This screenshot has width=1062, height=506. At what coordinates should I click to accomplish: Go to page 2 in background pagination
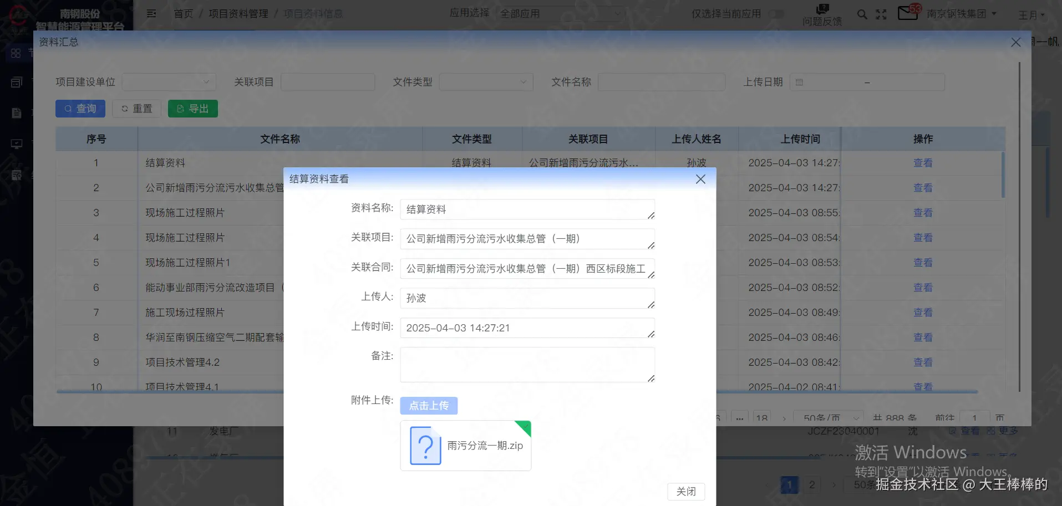tap(812, 485)
